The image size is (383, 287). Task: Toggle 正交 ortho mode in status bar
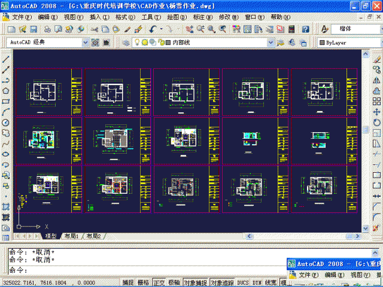[x=159, y=282]
